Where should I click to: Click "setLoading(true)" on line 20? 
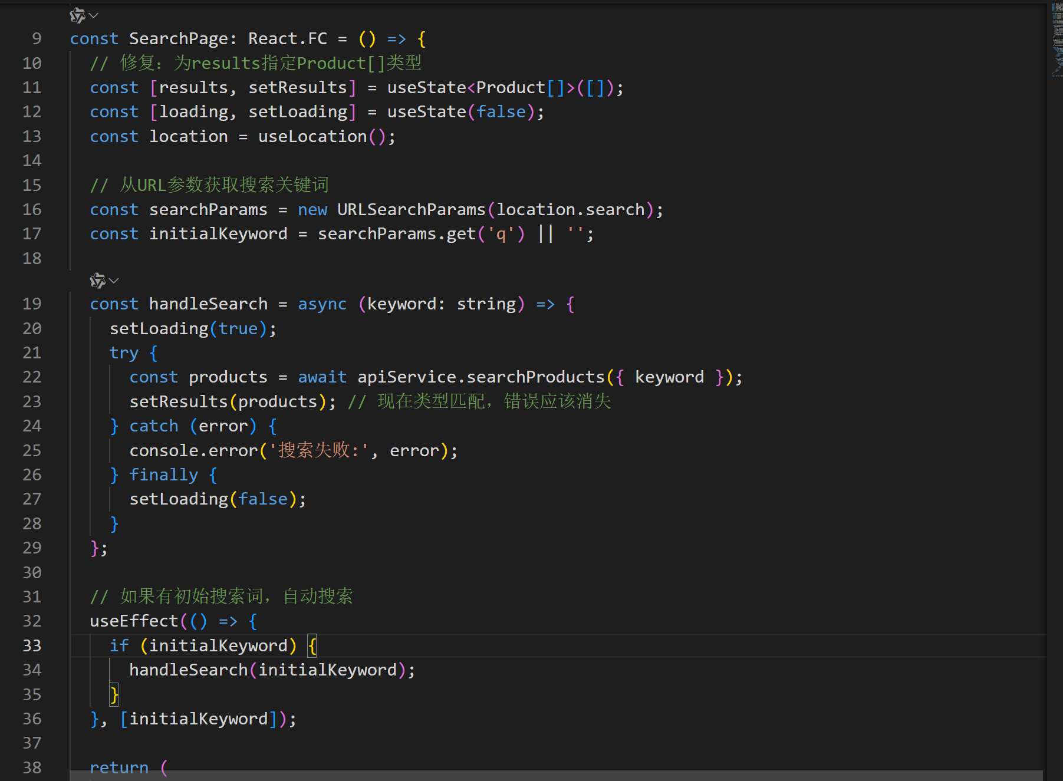189,329
